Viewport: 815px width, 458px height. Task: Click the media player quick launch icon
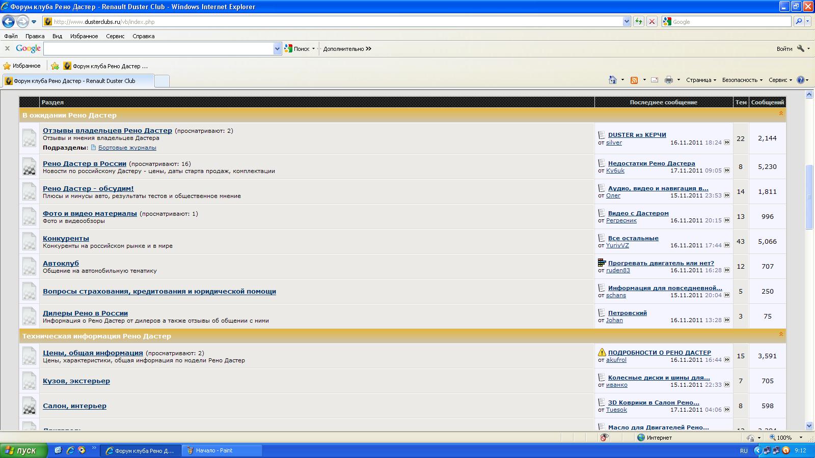tap(81, 450)
